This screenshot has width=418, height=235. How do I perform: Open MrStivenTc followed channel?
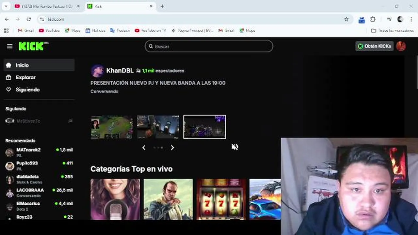[39, 121]
